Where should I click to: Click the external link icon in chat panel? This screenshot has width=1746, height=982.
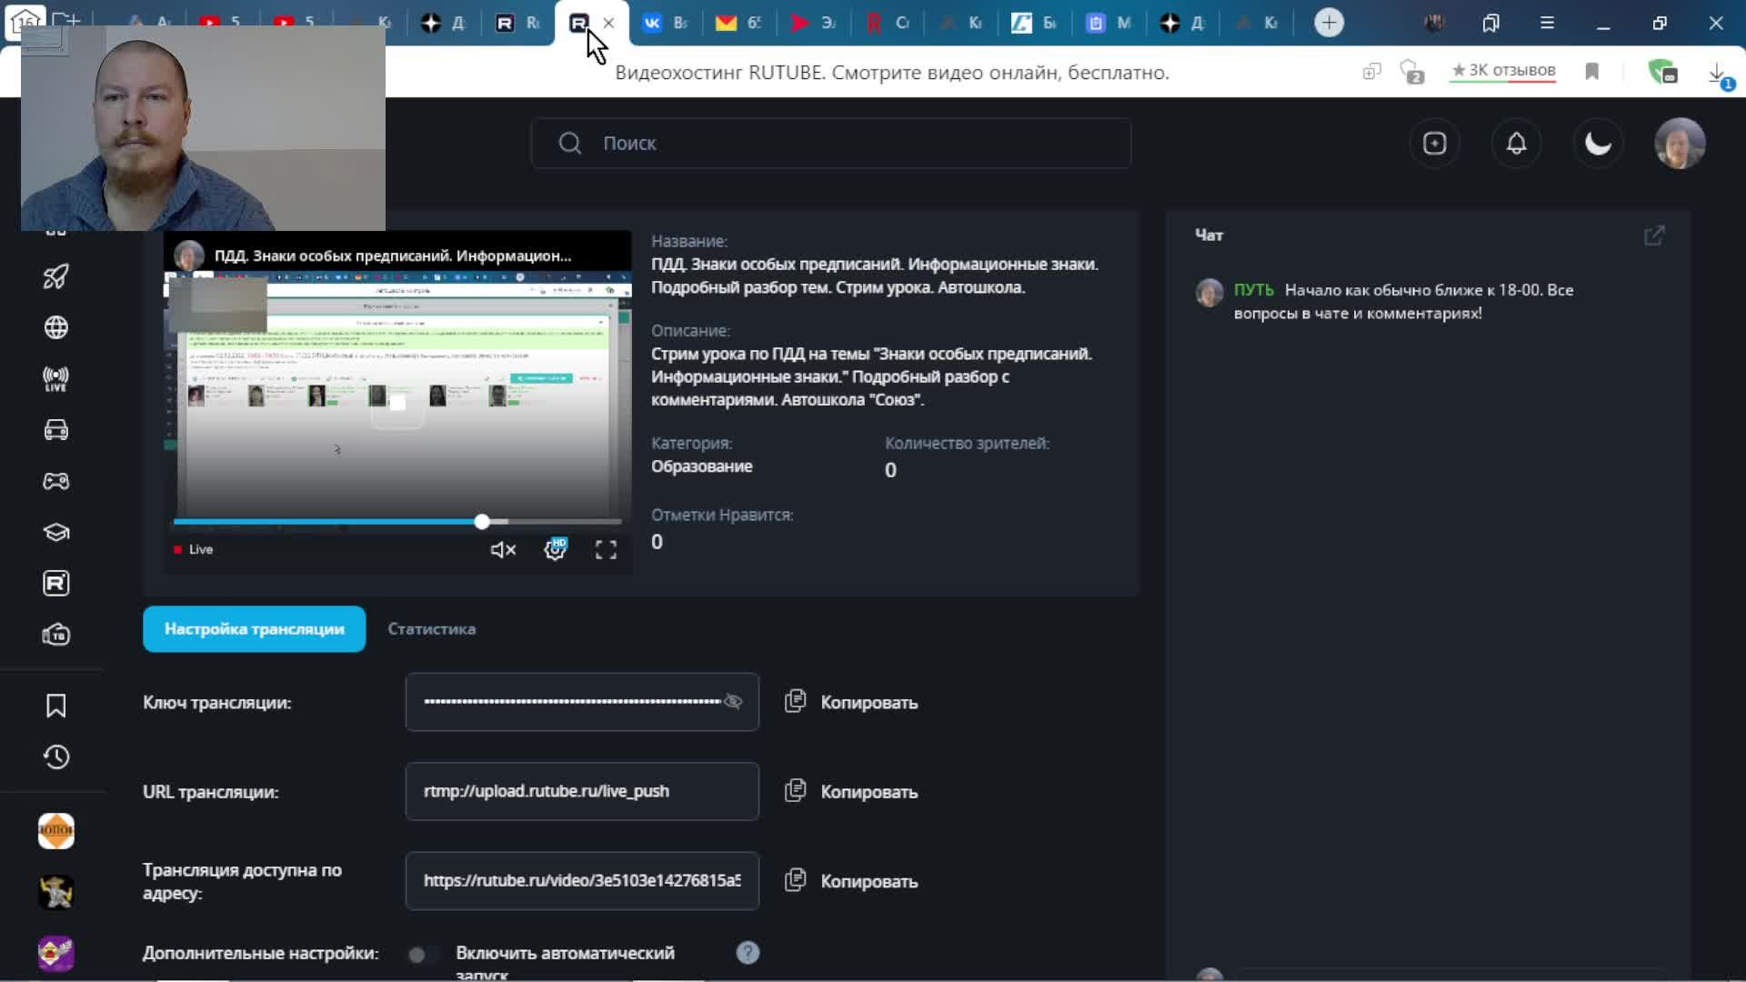[1655, 235]
